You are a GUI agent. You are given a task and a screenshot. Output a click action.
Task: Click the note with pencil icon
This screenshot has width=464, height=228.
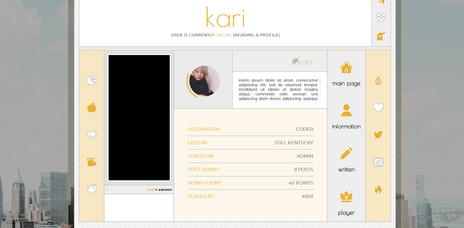tap(381, 36)
